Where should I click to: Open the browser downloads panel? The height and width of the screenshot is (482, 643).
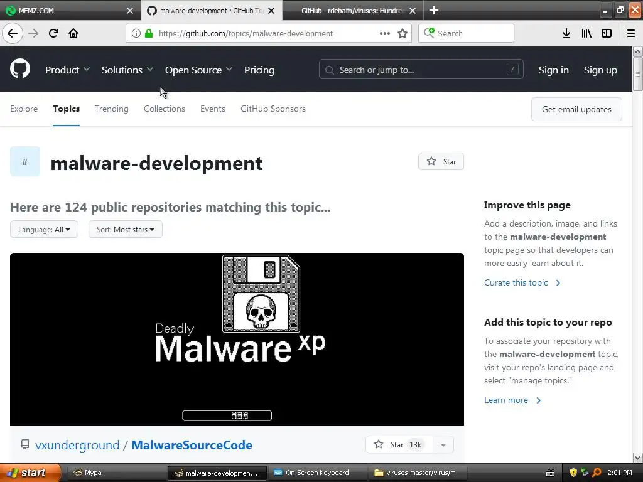click(566, 33)
